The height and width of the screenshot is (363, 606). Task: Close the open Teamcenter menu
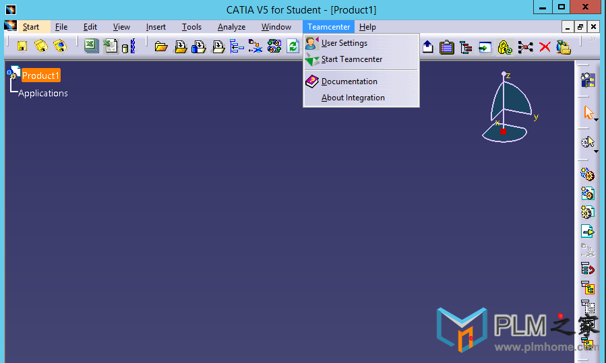(x=328, y=27)
